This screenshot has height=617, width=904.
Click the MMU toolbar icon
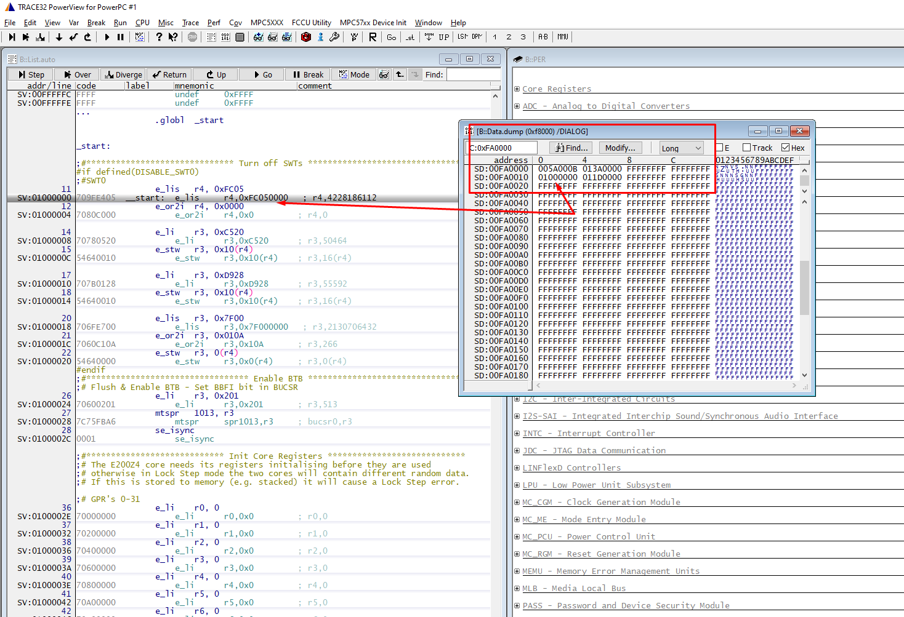(x=562, y=37)
